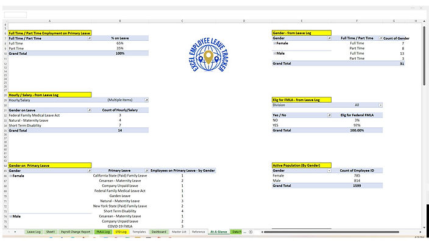Image resolution: width=429 pixels, height=241 pixels.
Task: Click the Name Box input field
Action: 15,15
